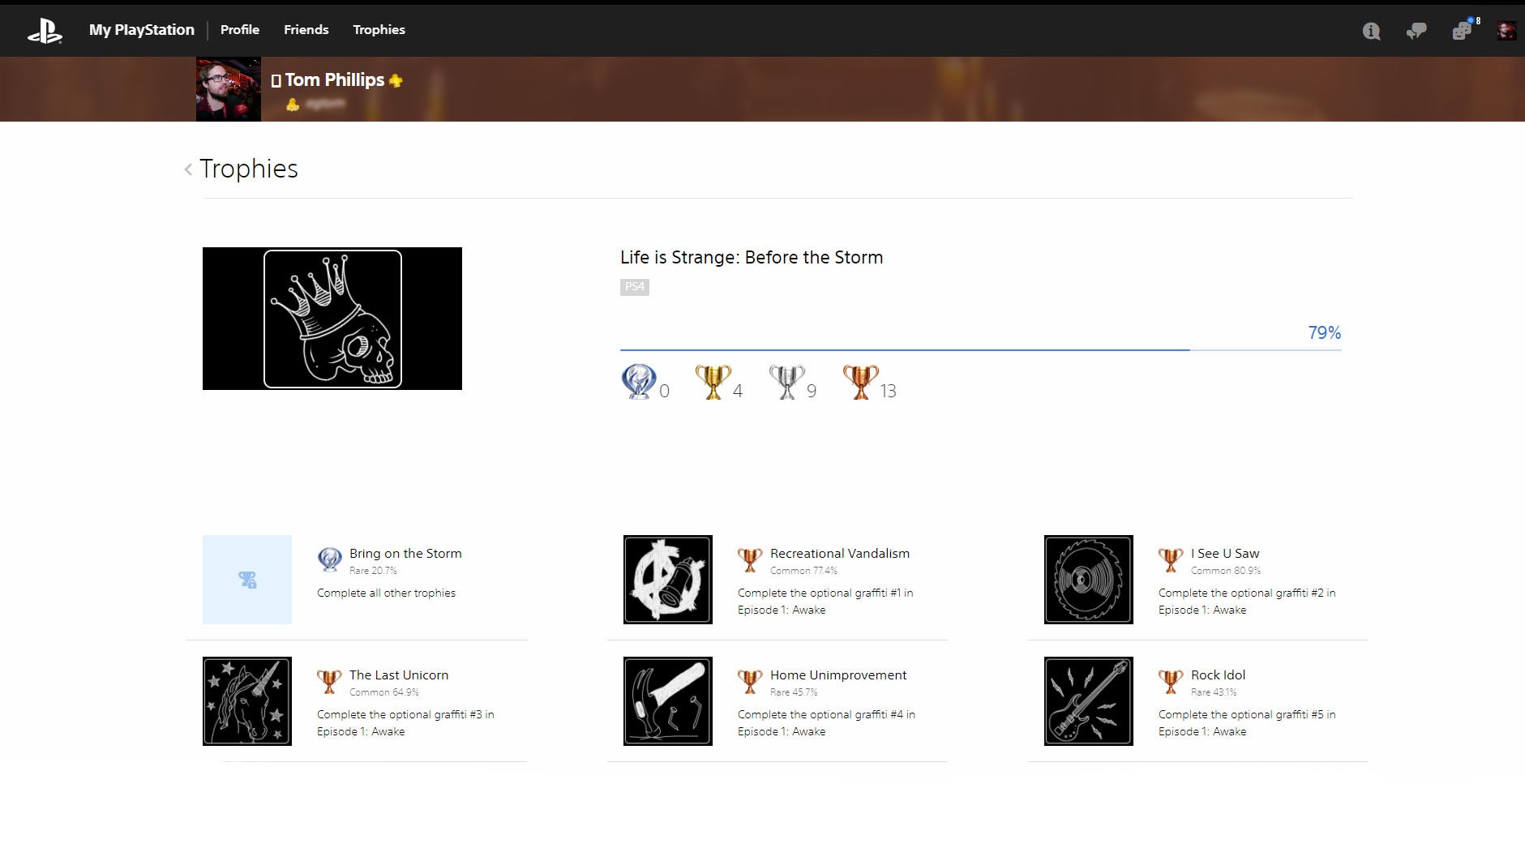Image resolution: width=1525 pixels, height=861 pixels.
Task: Click bronze trophy icon beside Rock Idol
Action: coord(1171,680)
